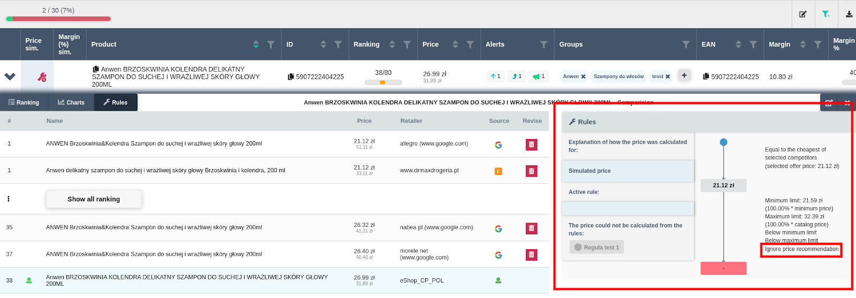Click the download icon in top toolbar
The height and width of the screenshot is (298, 856).
coord(849,14)
